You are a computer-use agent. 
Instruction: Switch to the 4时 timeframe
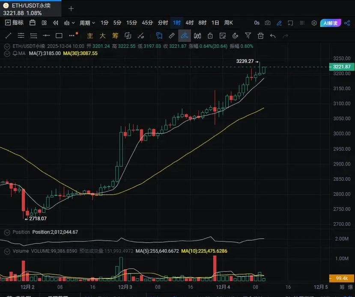click(190, 23)
